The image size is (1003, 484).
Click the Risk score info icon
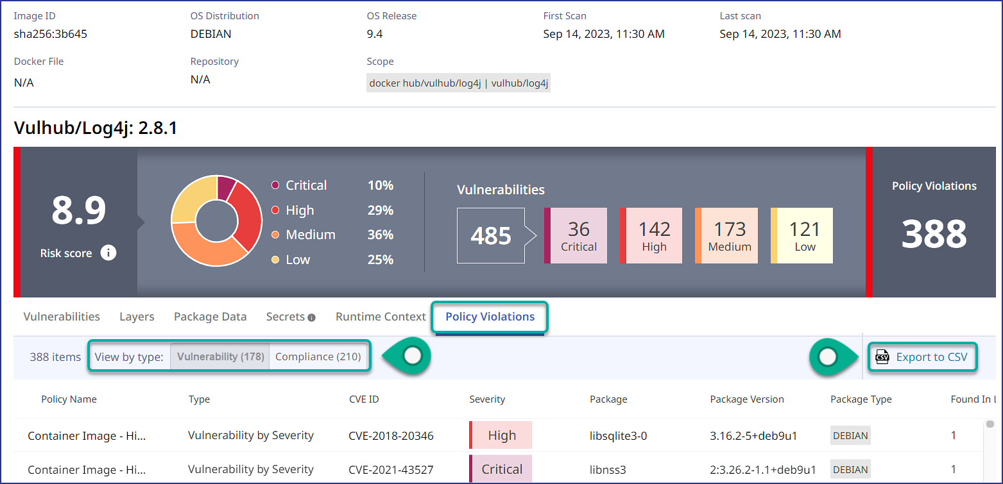point(108,253)
